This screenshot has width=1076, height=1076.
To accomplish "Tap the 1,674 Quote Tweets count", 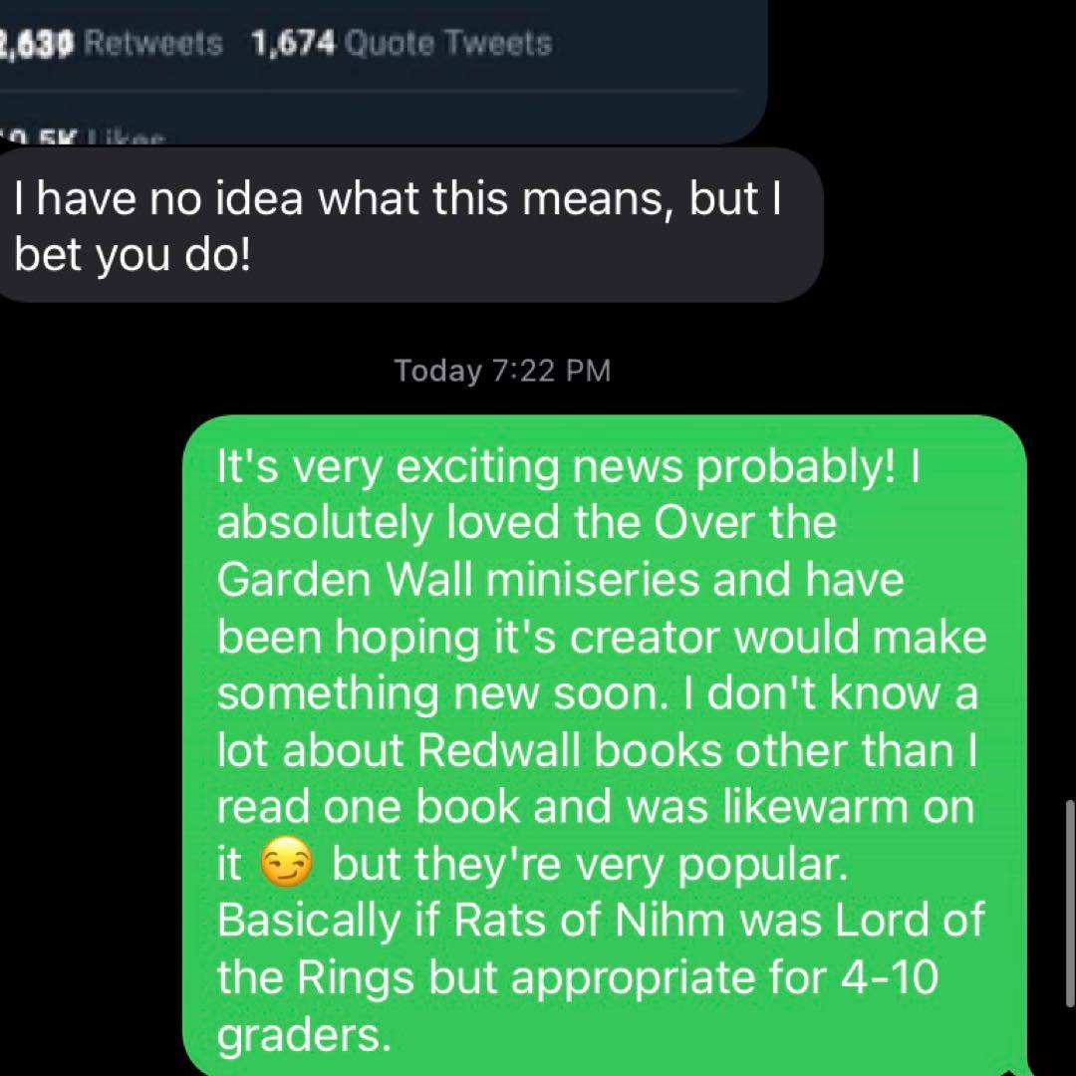I will coord(402,44).
